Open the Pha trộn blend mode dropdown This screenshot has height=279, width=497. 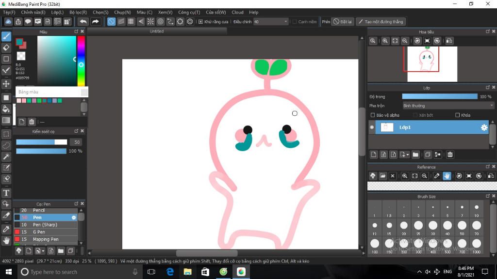448,106
